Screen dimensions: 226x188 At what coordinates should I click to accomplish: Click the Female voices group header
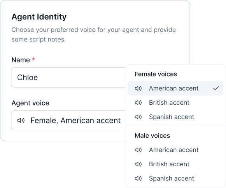[156, 74]
